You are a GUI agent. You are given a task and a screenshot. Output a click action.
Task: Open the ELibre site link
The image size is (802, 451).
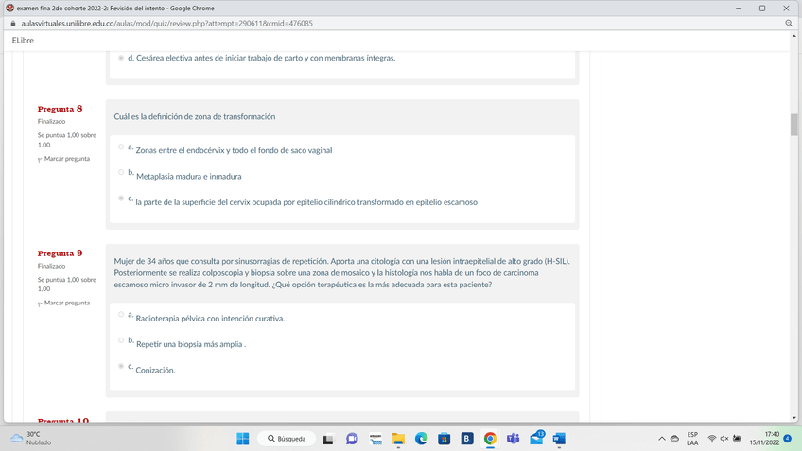click(x=23, y=41)
